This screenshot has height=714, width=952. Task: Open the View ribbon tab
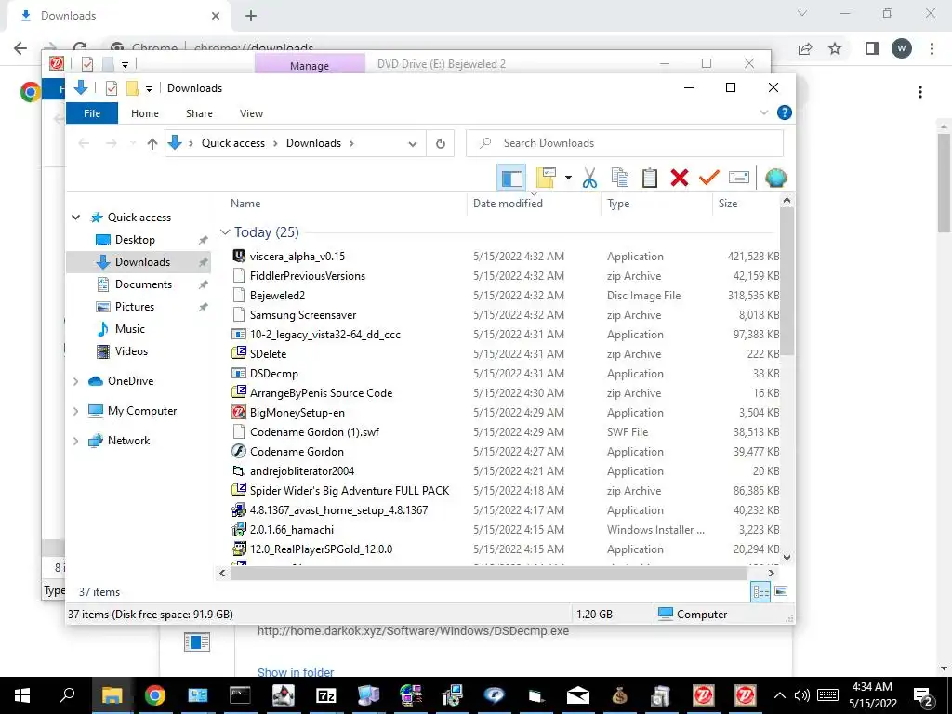click(x=251, y=113)
